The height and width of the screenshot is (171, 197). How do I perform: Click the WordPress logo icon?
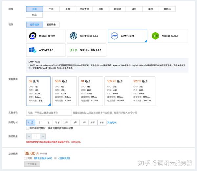pos(74,36)
